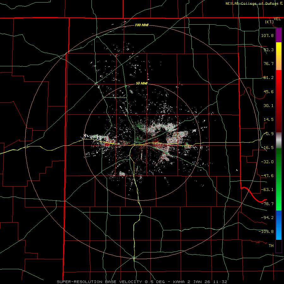Viewport: 284px width, 284px height.
Task: Click the TH label under the color bar
Action: pos(271,246)
